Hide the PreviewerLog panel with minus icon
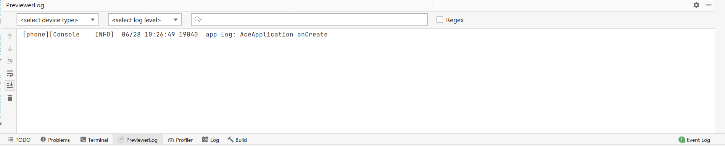 pyautogui.click(x=709, y=5)
